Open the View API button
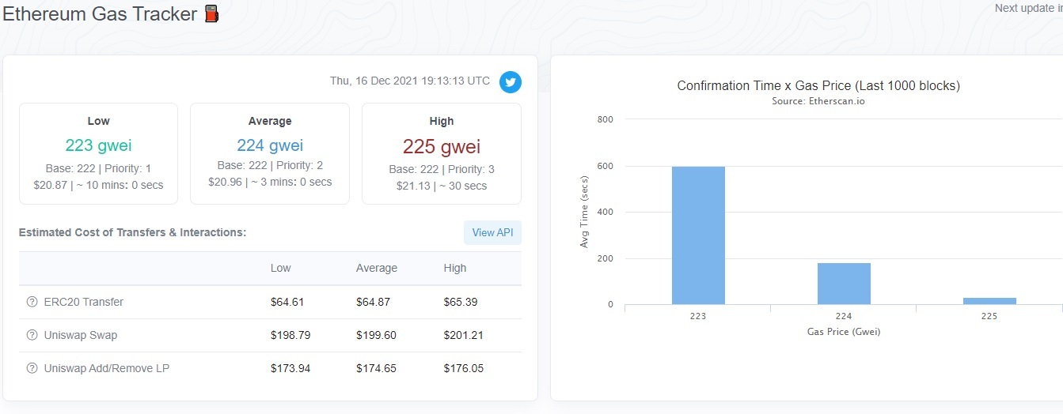 492,232
